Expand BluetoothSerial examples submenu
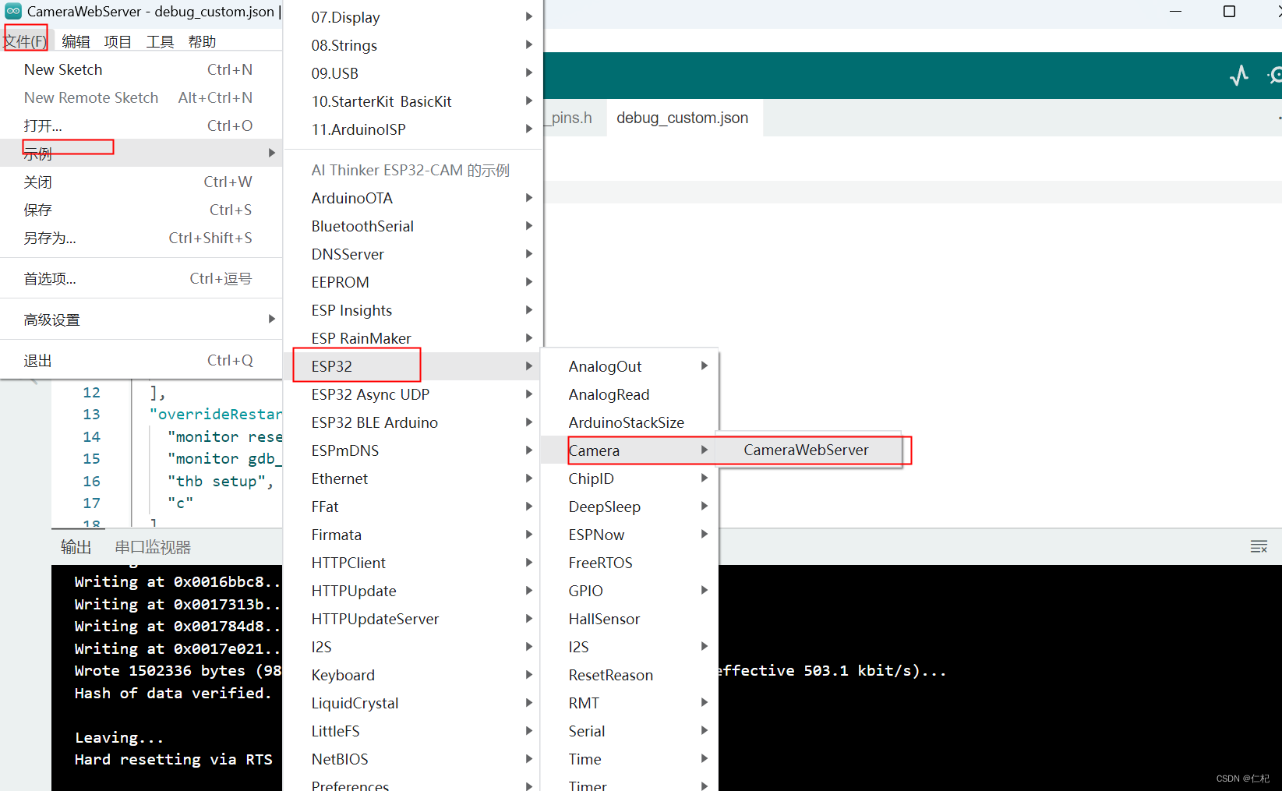Image resolution: width=1282 pixels, height=791 pixels. 413,226
